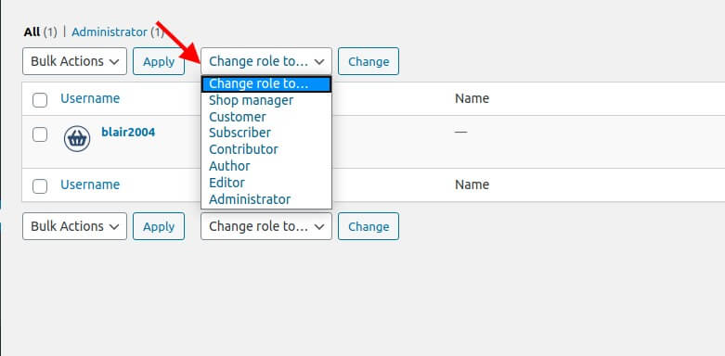This screenshot has width=725, height=356.
Task: Collapse the top Change role to dropdown
Action: 266,61
